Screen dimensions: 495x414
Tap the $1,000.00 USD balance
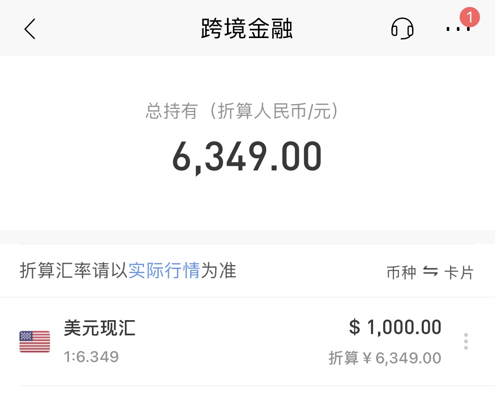[394, 326]
